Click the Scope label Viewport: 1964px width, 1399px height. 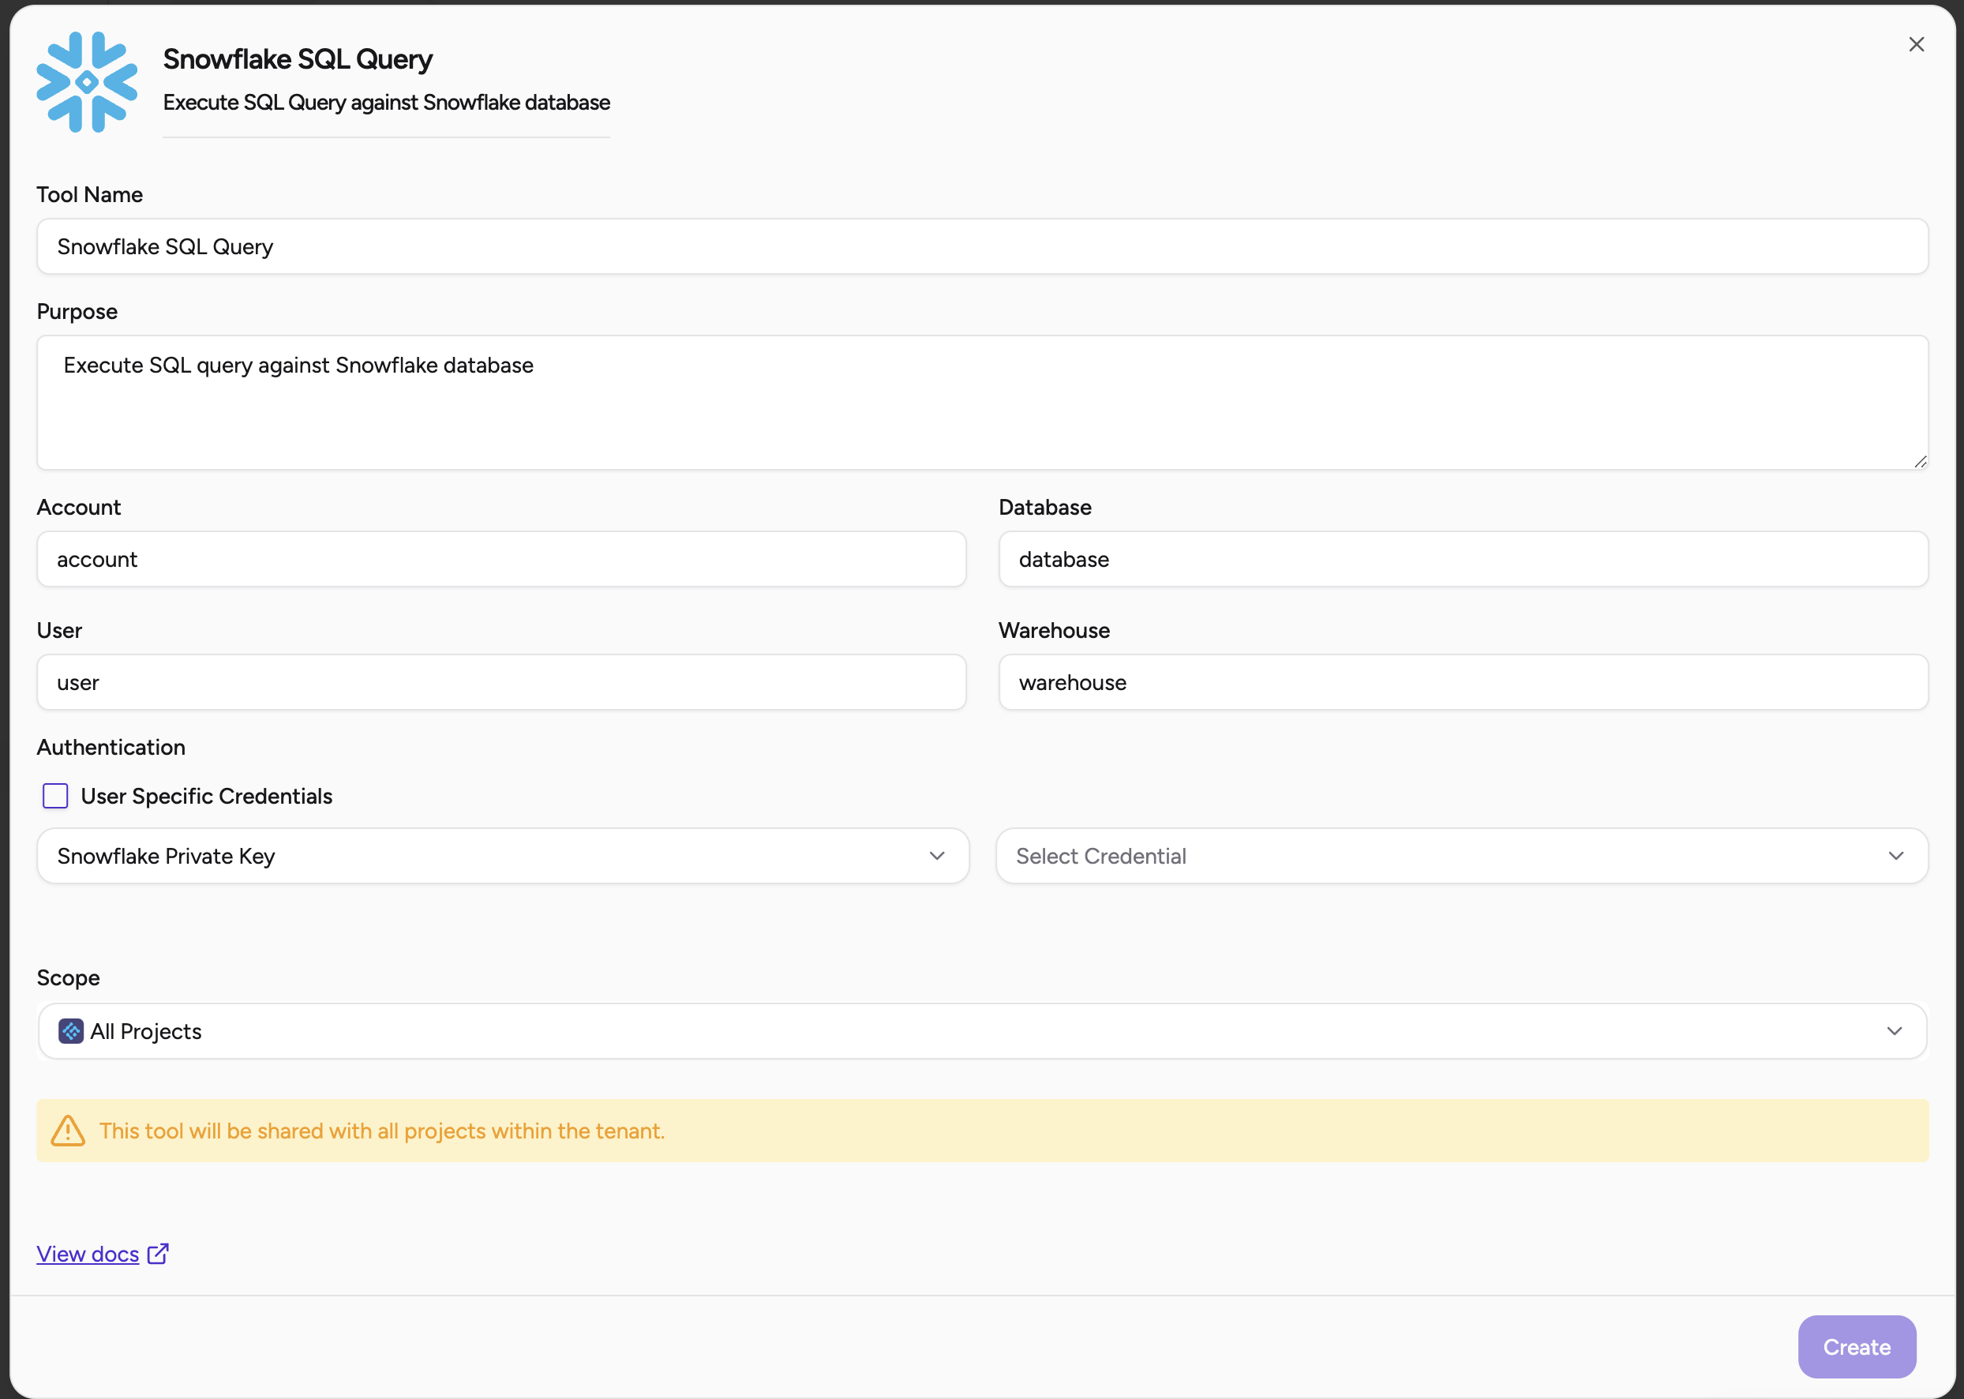point(68,977)
